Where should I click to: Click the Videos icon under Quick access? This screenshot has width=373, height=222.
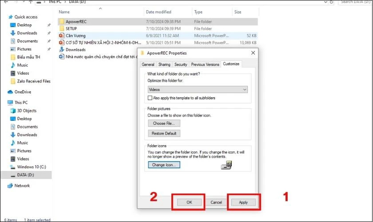click(x=13, y=73)
